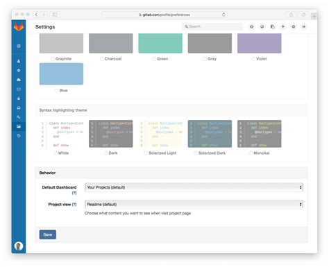This screenshot has width=329, height=267.
Task: Click the help link beside Project view
Action: coord(74,205)
